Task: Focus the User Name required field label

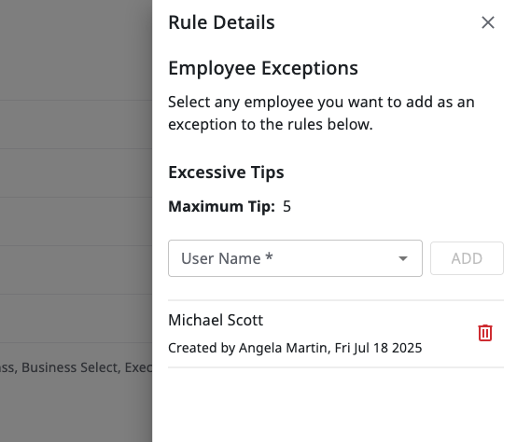Action: [227, 258]
